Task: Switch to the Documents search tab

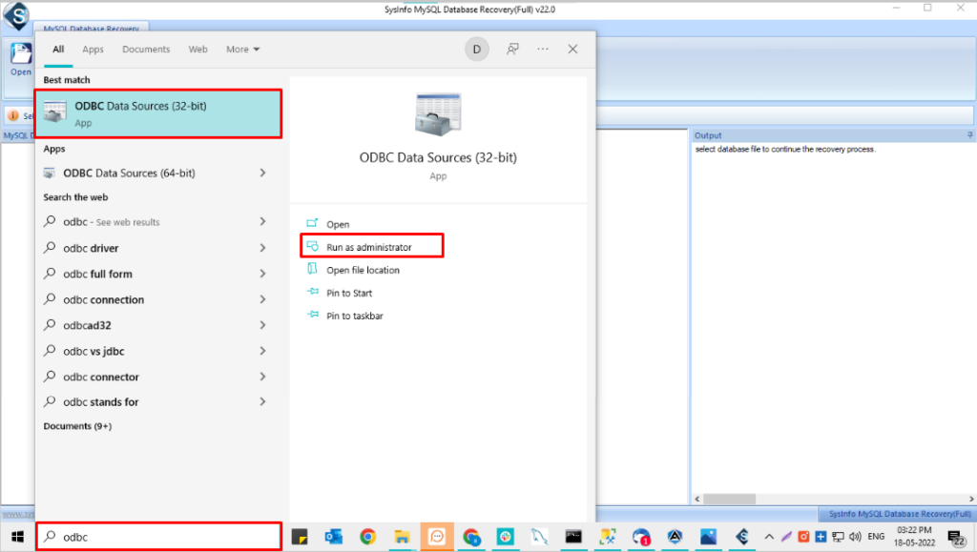Action: coord(146,50)
